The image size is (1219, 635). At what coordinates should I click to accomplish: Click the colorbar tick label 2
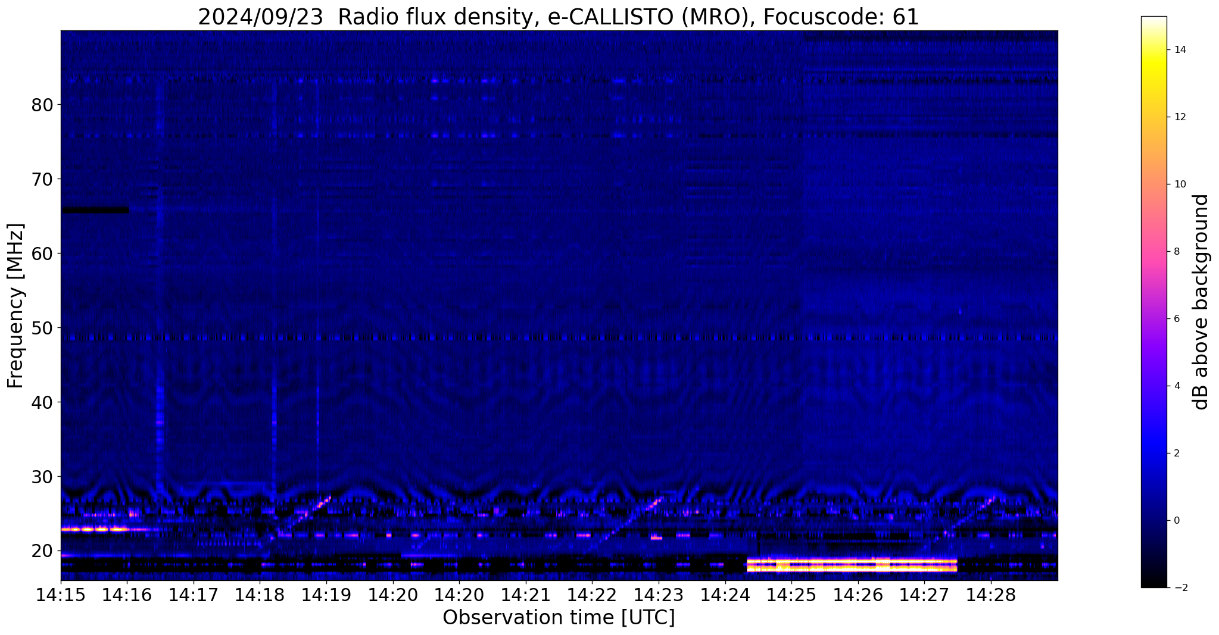(1176, 453)
